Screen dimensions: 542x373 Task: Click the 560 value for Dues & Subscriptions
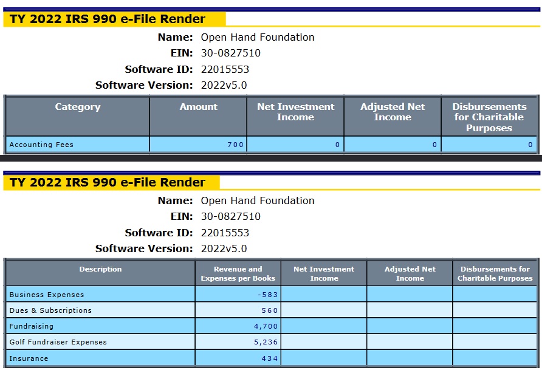click(270, 310)
